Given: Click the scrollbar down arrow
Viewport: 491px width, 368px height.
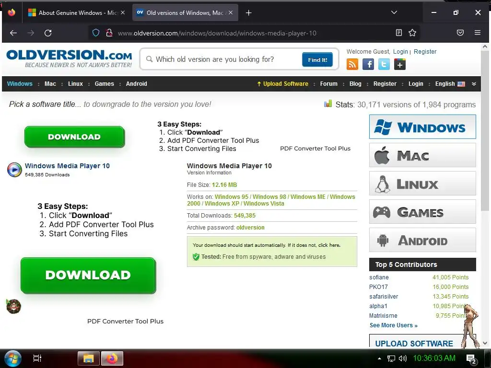Looking at the screenshot, I should click(485, 343).
